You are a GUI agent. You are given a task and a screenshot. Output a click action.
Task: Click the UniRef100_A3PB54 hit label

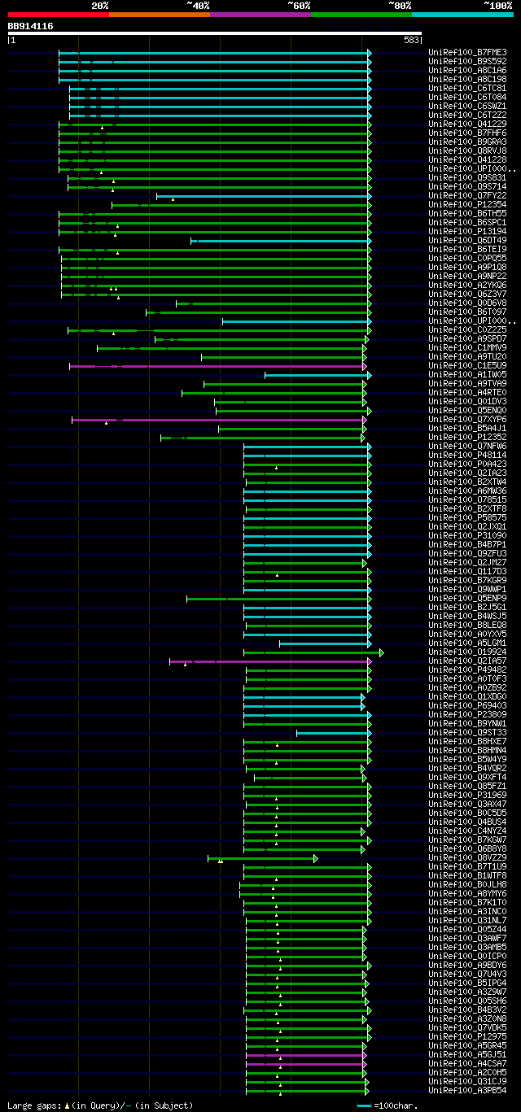click(x=467, y=1091)
